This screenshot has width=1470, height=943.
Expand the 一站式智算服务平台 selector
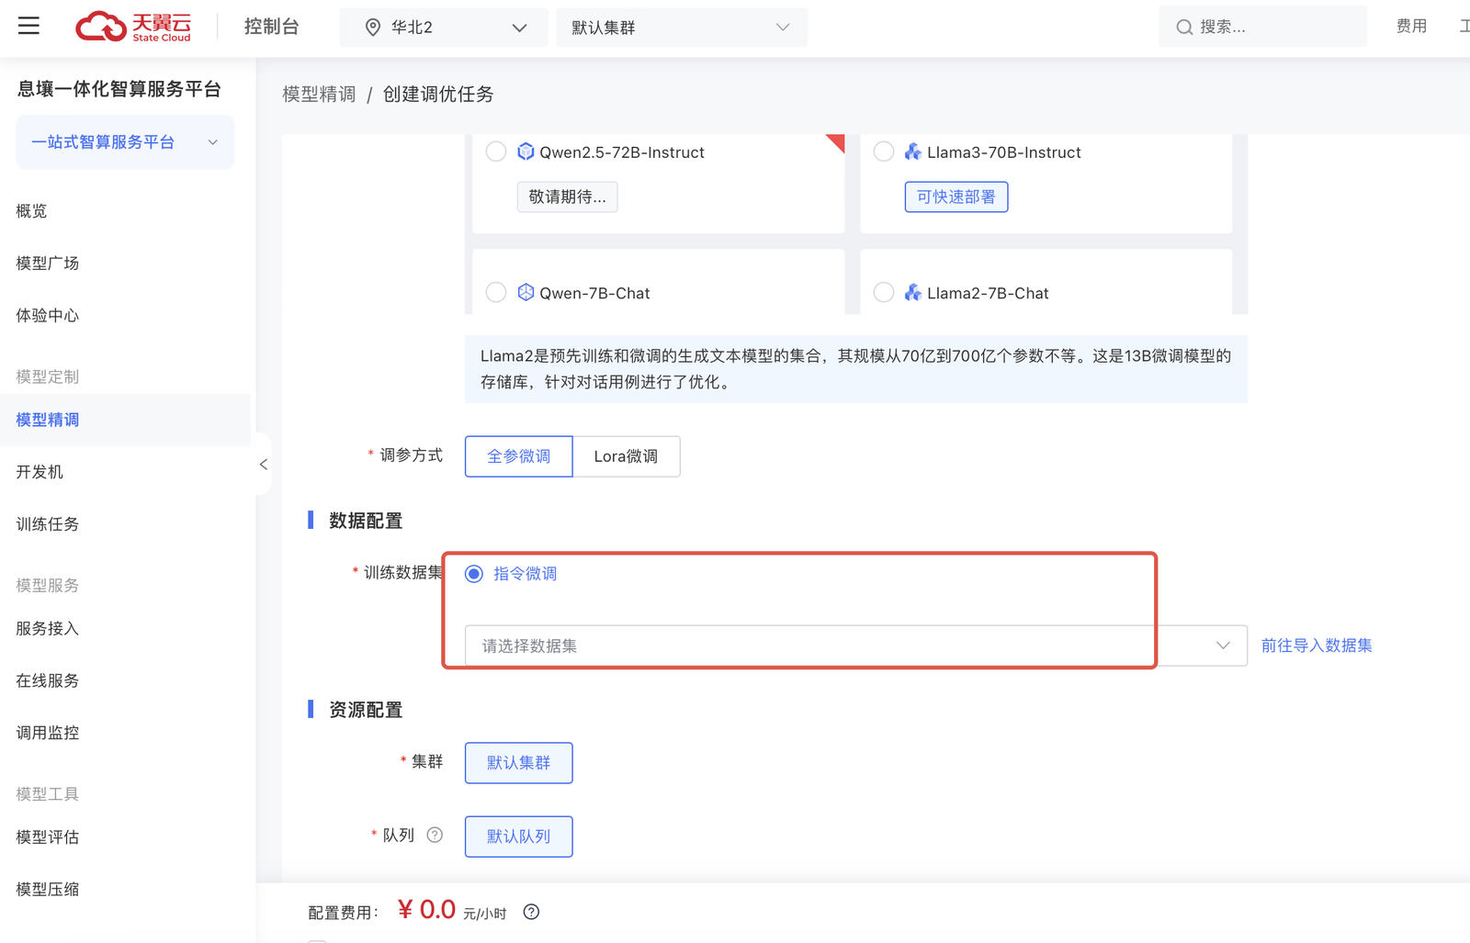click(x=125, y=142)
